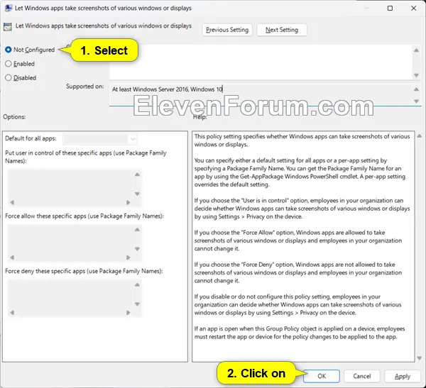Click right arrow in user in control list
The image size is (426, 388).
tap(129, 203)
